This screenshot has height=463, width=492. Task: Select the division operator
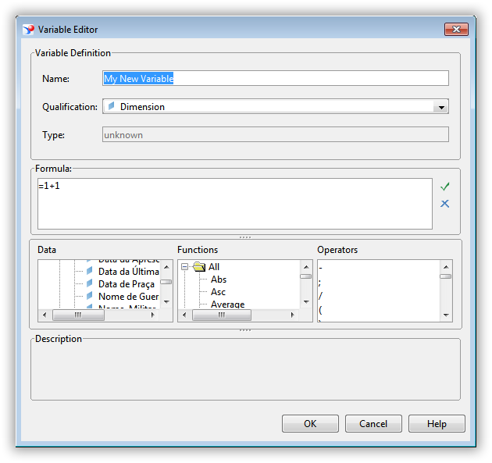321,296
